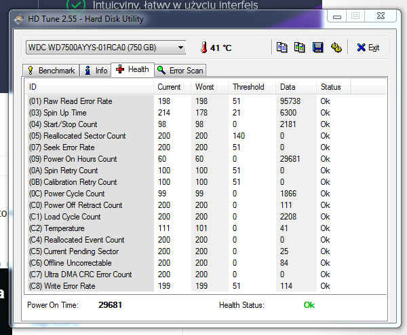
Task: Click the copy screenshot to clipboard icon
Action: pos(300,48)
